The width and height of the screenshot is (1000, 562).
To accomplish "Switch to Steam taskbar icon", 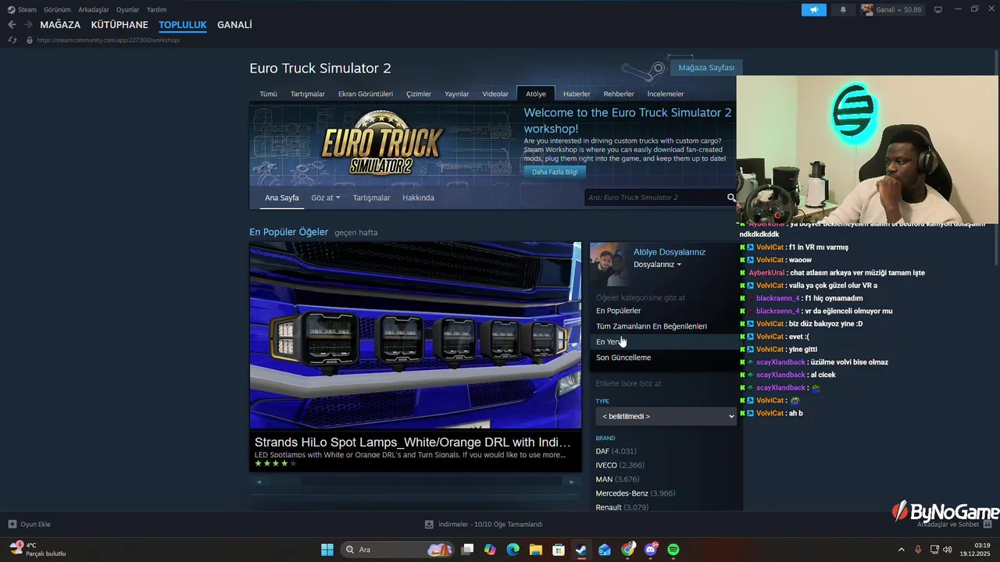I will point(581,550).
